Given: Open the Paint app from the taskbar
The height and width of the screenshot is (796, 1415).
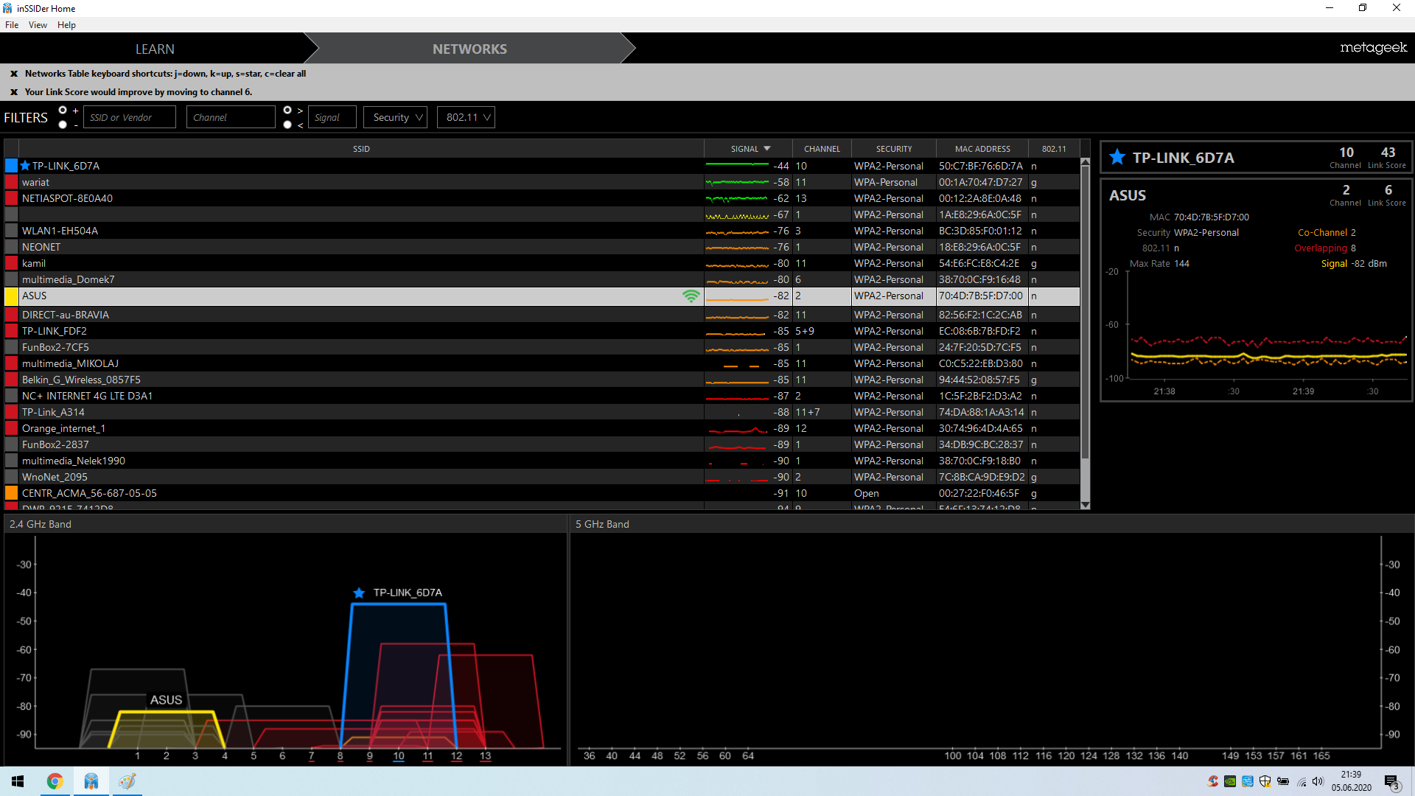Looking at the screenshot, I should click(127, 781).
